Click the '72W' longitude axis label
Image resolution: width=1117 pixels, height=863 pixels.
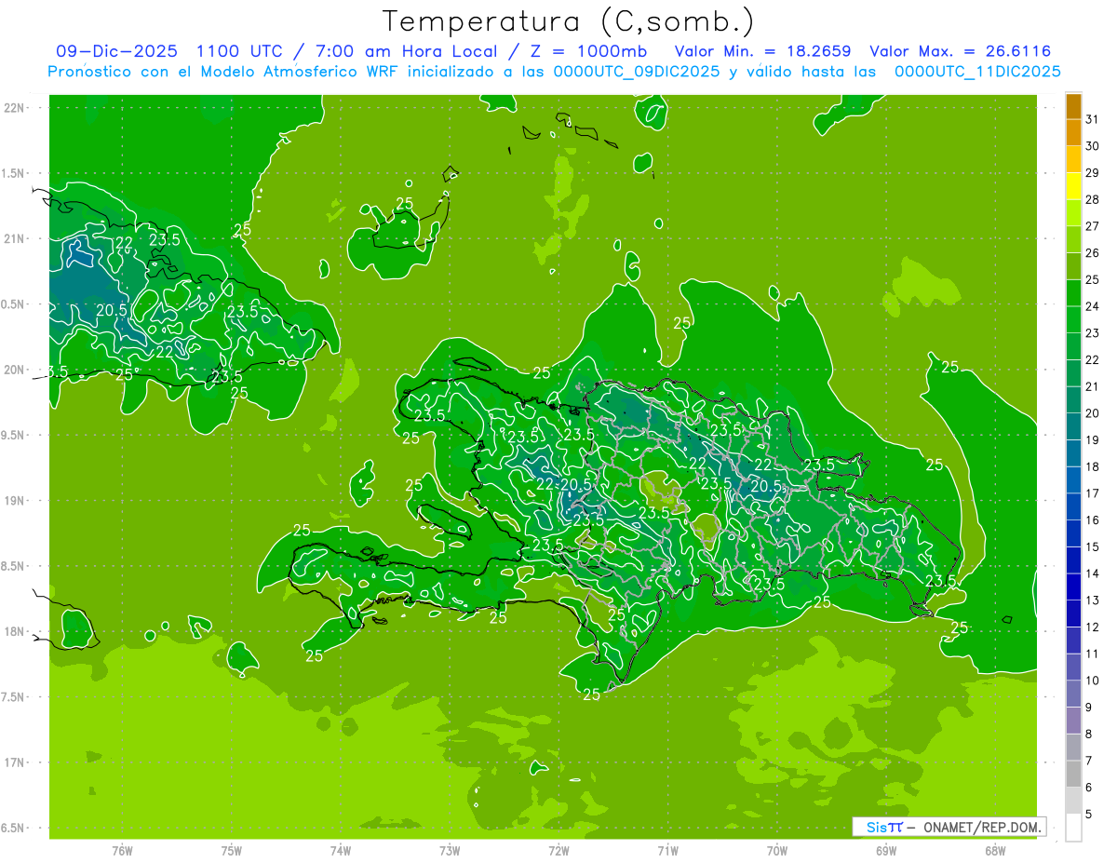pos(559,851)
